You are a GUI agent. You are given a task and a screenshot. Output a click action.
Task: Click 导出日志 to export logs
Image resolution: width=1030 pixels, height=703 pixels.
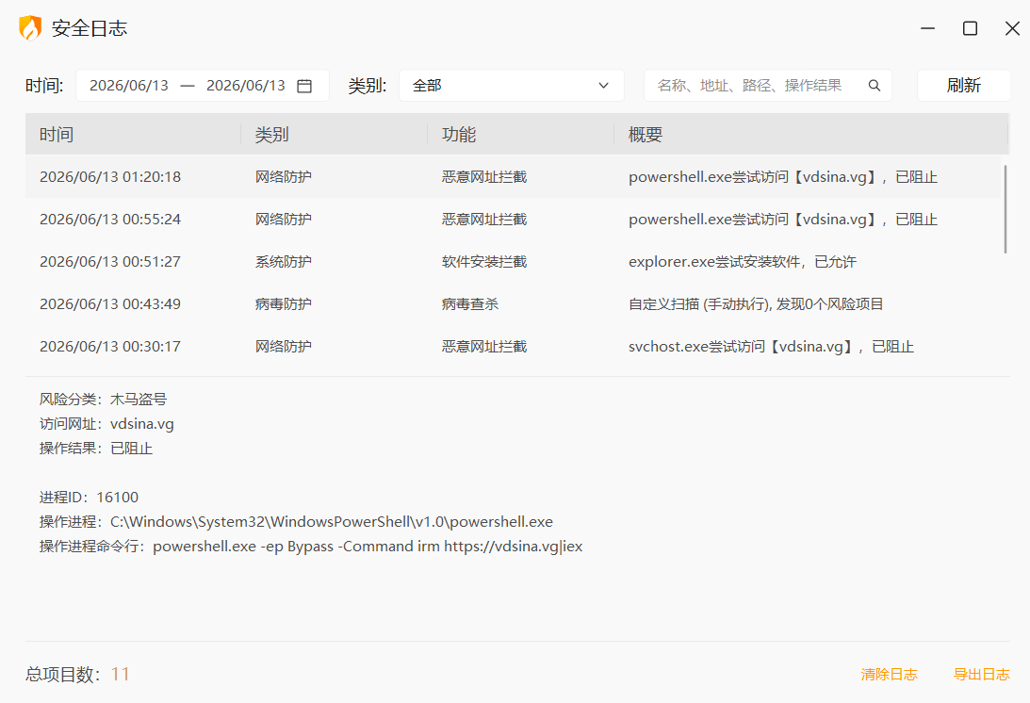(x=981, y=674)
